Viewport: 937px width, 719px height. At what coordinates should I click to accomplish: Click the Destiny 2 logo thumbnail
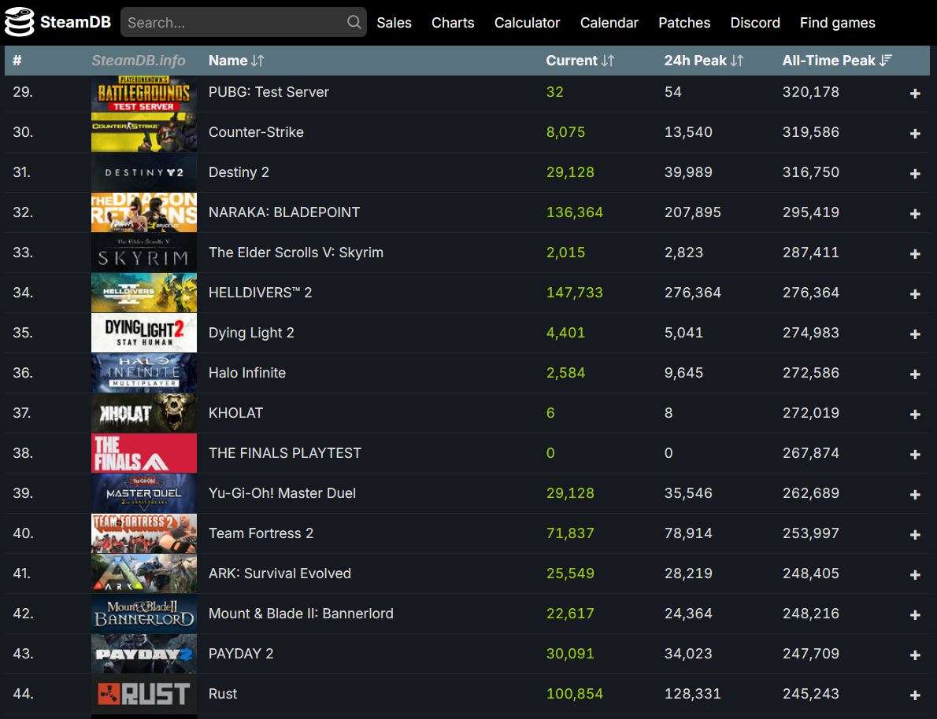[144, 172]
